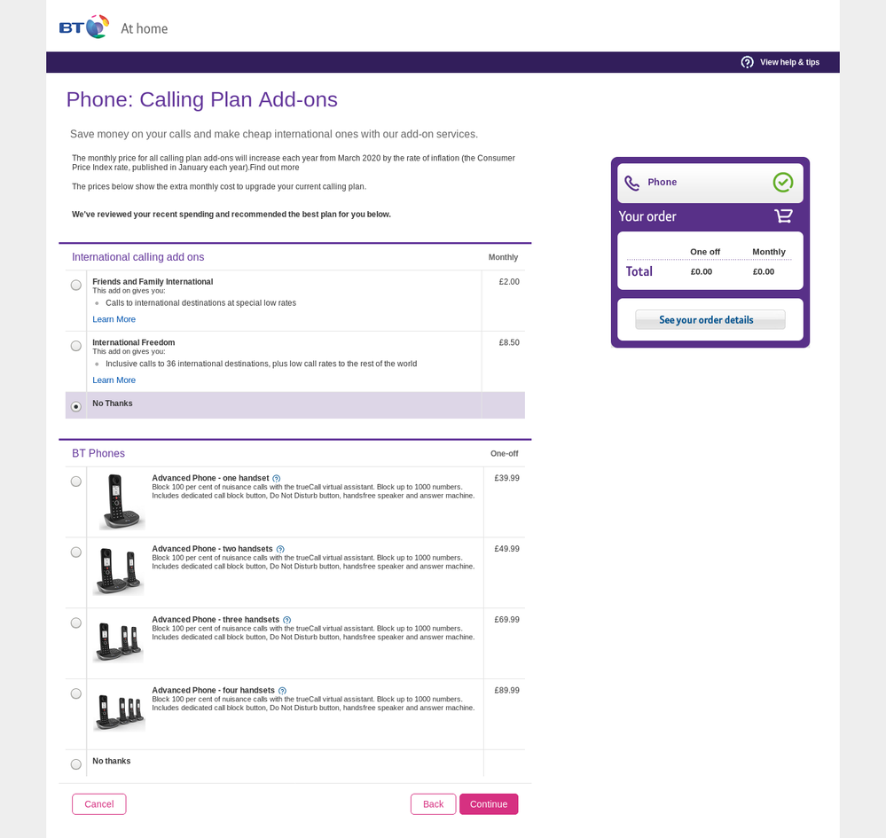Click the Find out more link
The width and height of the screenshot is (886, 838).
275,168
